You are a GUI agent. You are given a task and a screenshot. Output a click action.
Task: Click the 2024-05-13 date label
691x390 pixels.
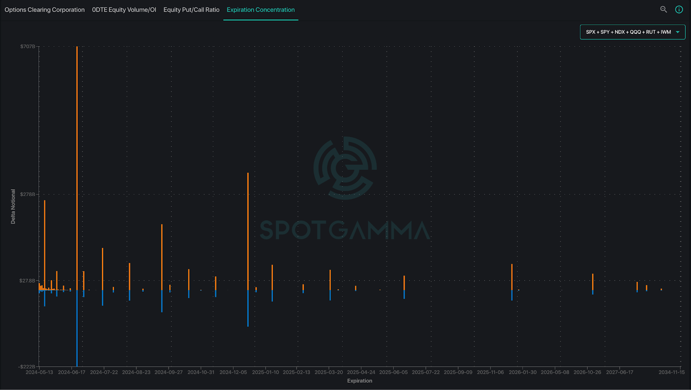tap(39, 372)
